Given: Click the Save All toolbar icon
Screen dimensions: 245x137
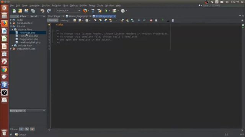Looking at the screenshot, I should pyautogui.click(x=33, y=11).
